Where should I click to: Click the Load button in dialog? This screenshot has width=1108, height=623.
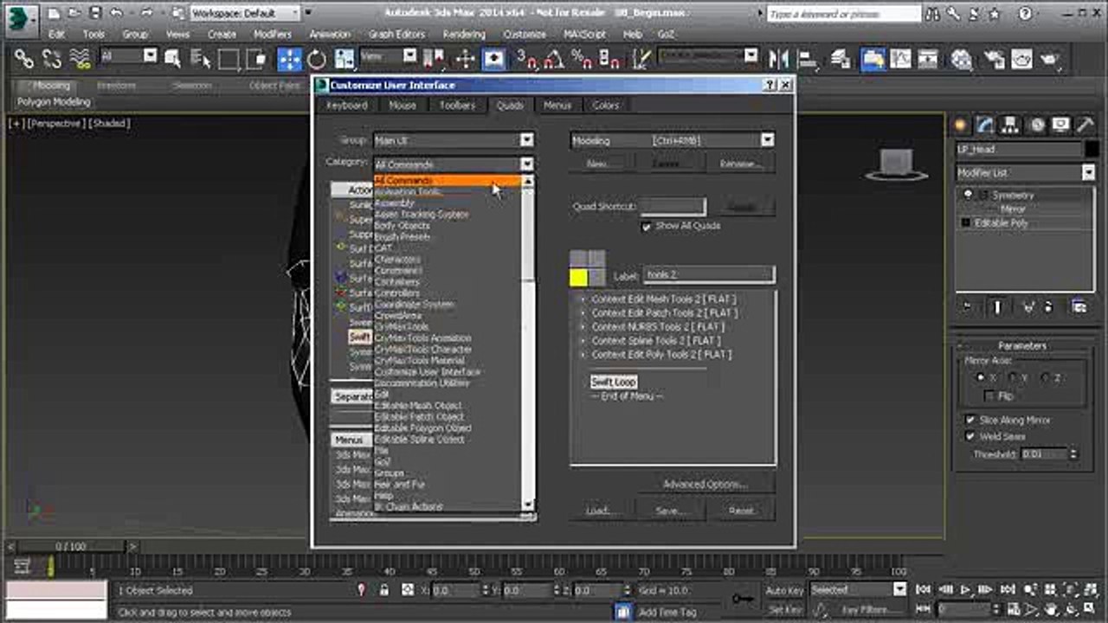(x=599, y=511)
